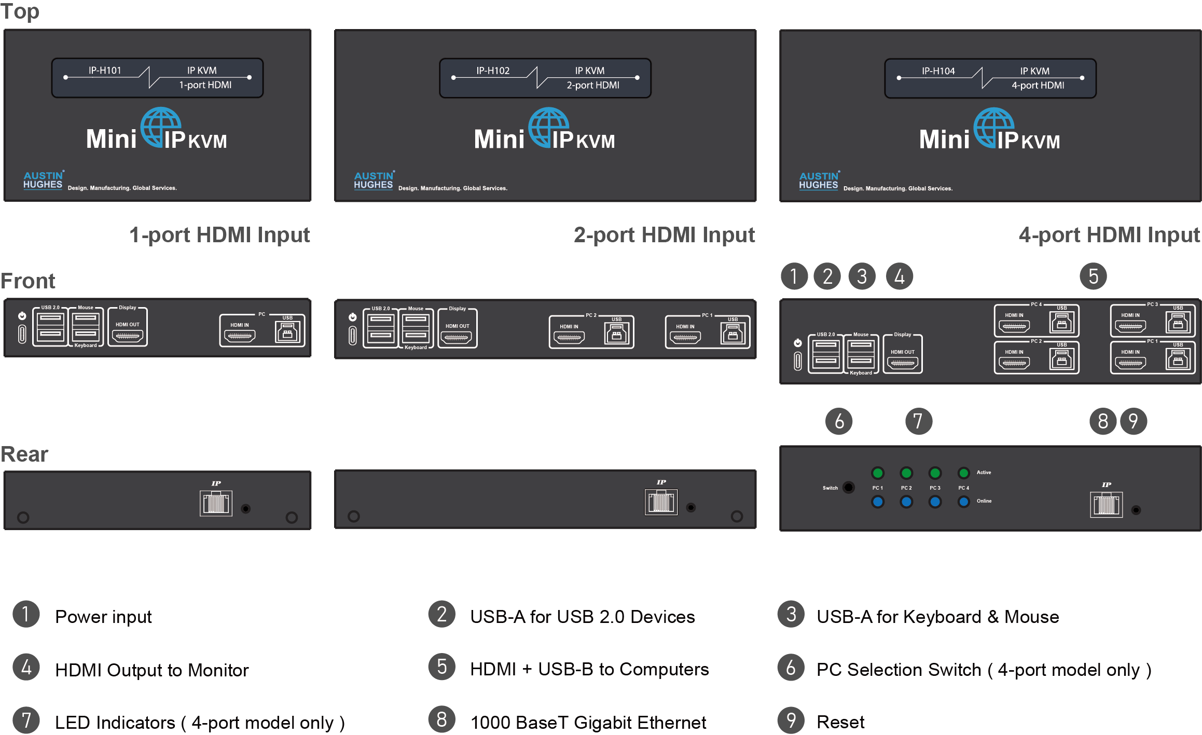Viewport: 1202px width, 735px height.
Task: Click the Ethernet IP port on the 4-port rear panel
Action: (x=1106, y=505)
